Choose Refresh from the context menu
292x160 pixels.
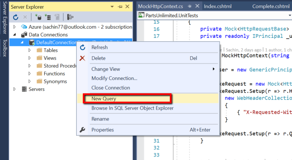[x=148, y=47]
